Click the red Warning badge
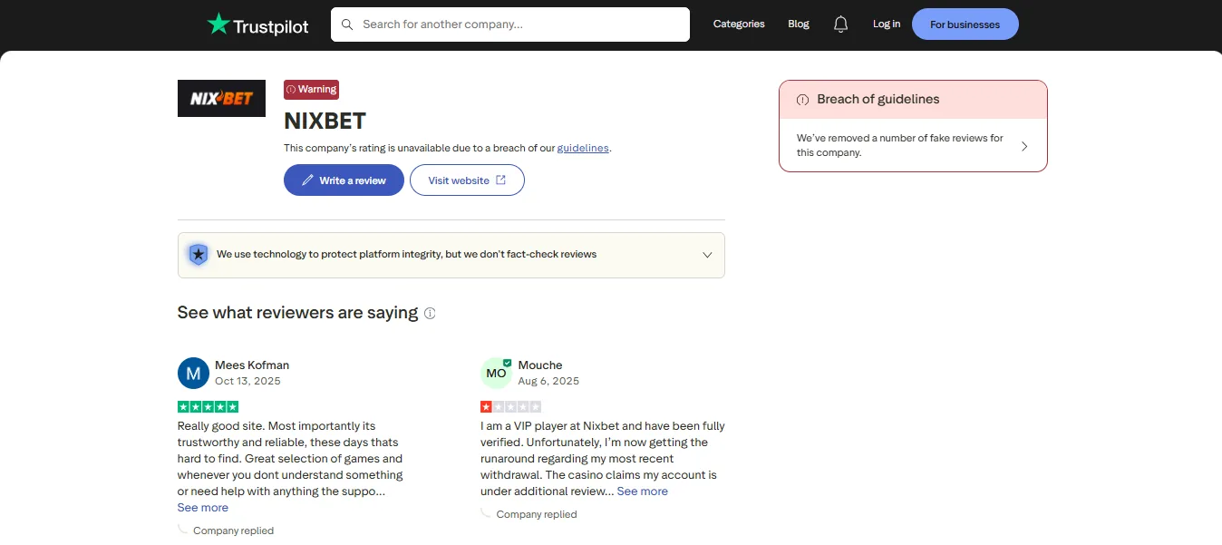Image resolution: width=1222 pixels, height=545 pixels. 311,90
